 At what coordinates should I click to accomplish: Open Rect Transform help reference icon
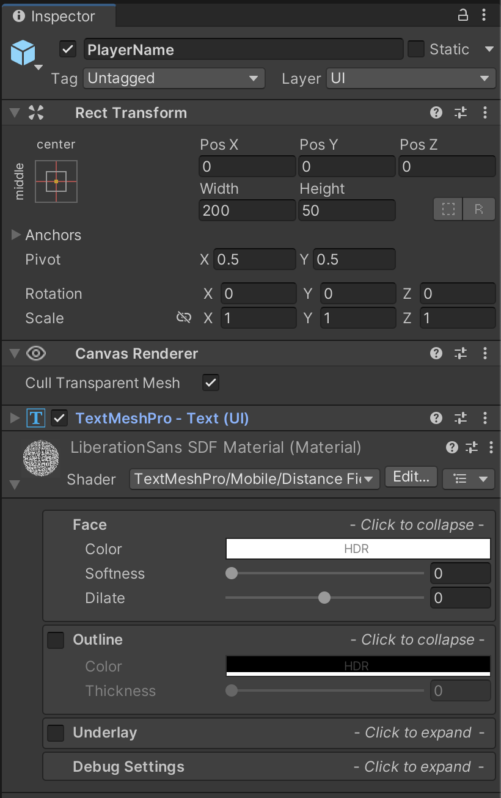click(x=436, y=112)
